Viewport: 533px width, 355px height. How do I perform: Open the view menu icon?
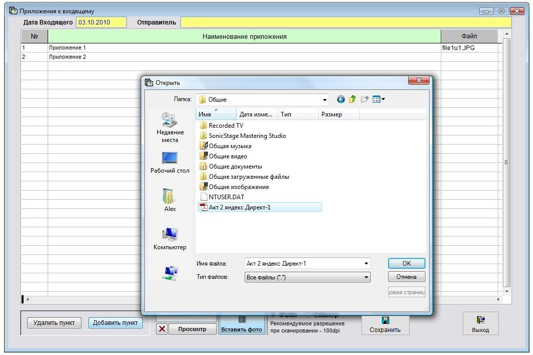tap(378, 100)
